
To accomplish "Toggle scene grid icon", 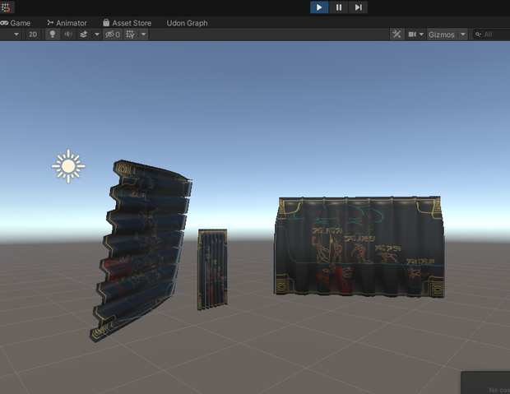I will coord(130,35).
